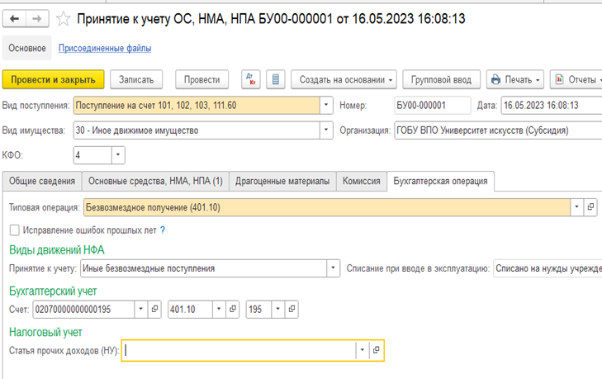Click the Провести button
The width and height of the screenshot is (602, 379).
click(x=202, y=79)
